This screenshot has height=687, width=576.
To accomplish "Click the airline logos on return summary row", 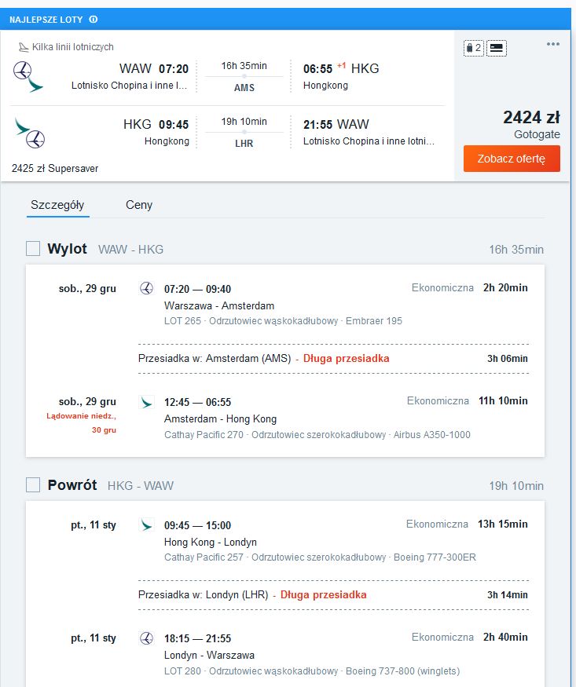I will tap(29, 133).
